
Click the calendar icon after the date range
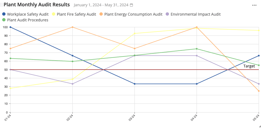pos(131,5)
